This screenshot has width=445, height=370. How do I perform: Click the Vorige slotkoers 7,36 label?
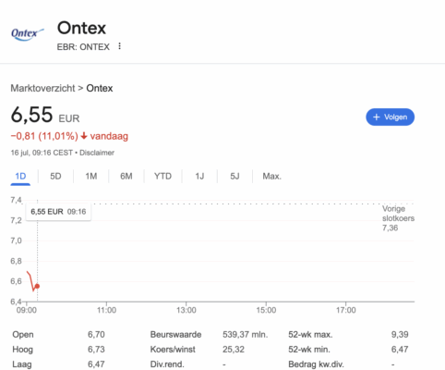coord(398,218)
